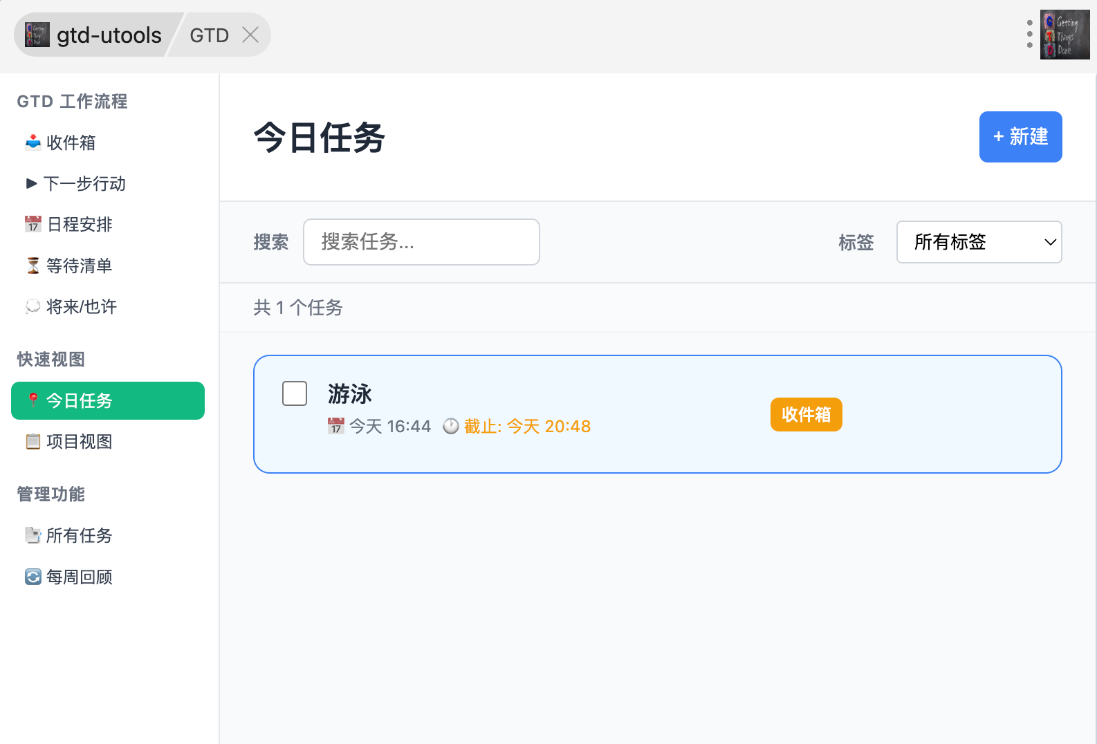This screenshot has width=1097, height=744.
Task: Open the three-dot menu in title bar
Action: [1029, 34]
